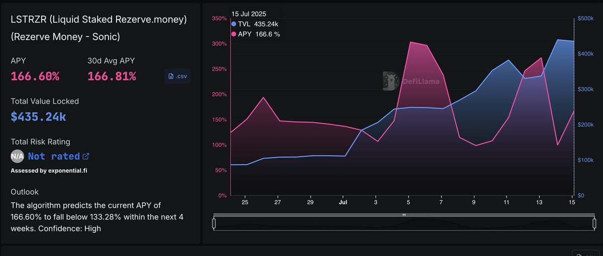
Task: Click the 'Total Value Locked' label
Action: click(x=45, y=101)
